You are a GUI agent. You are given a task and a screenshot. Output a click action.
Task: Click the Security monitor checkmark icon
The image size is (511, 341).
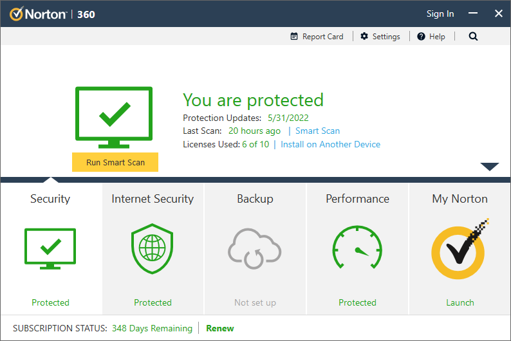[x=50, y=249]
